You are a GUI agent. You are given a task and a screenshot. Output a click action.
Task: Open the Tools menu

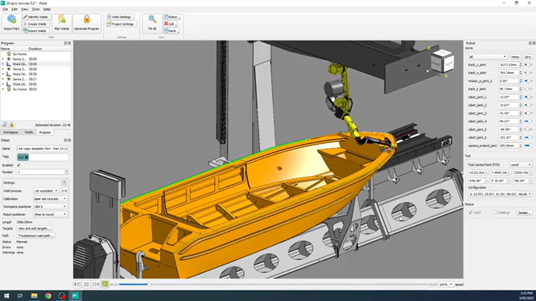(x=35, y=9)
